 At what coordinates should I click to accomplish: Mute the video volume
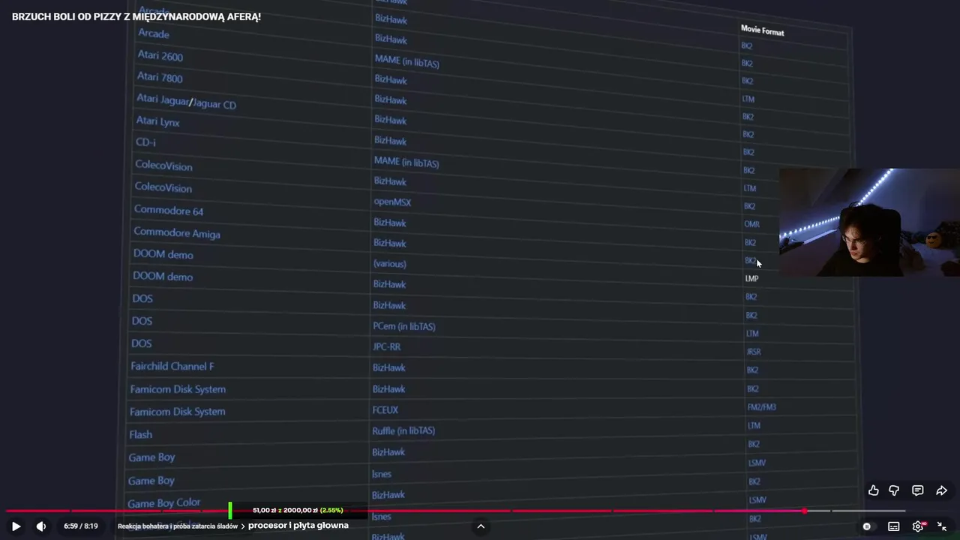click(41, 526)
